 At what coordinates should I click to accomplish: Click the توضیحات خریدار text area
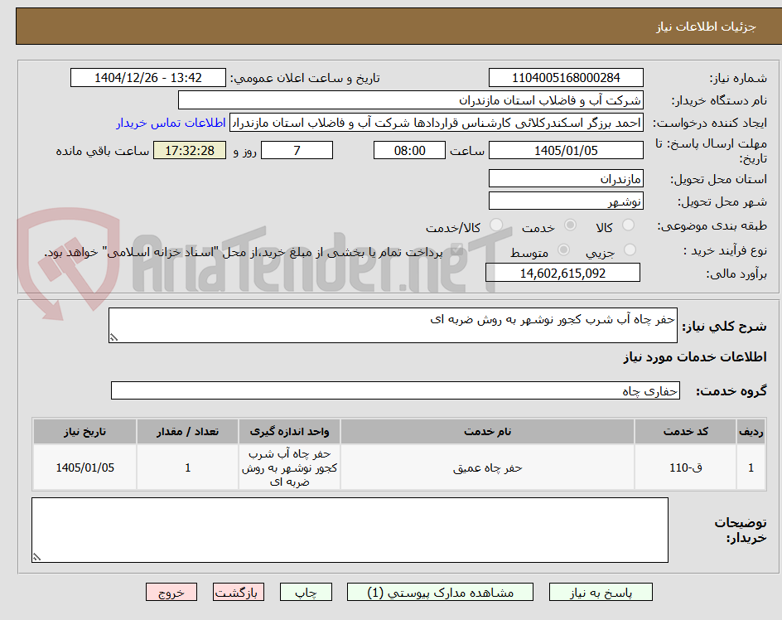tap(350, 530)
